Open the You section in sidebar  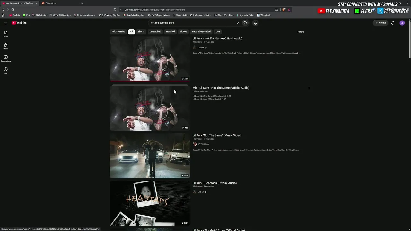coord(6,70)
